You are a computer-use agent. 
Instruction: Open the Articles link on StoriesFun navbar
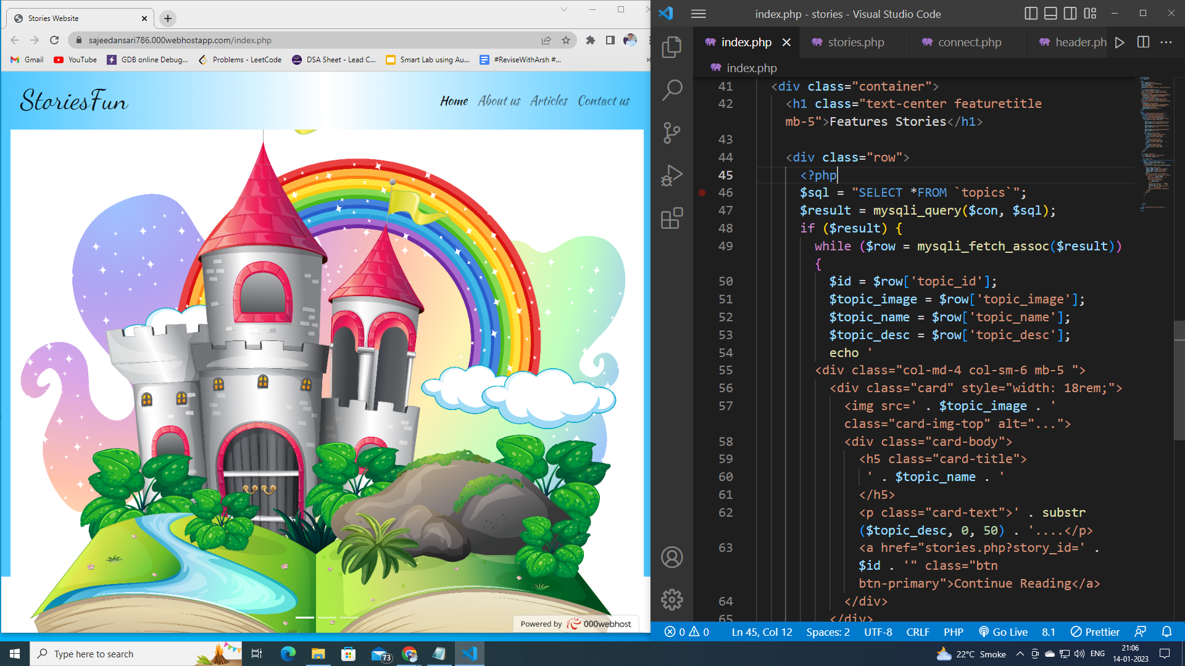548,101
